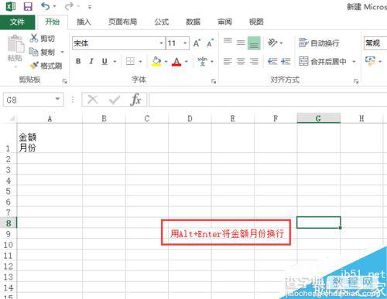This screenshot has height=299, width=387.
Task: Open the Name Box dropdown arrow
Action: [57, 99]
